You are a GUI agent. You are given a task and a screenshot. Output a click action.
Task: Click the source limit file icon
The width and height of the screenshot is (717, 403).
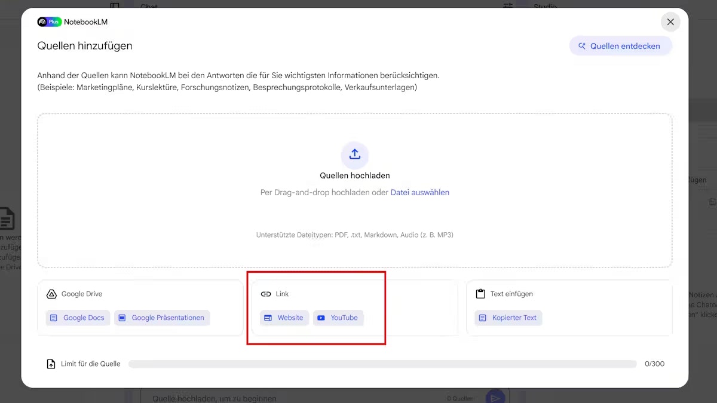point(51,364)
